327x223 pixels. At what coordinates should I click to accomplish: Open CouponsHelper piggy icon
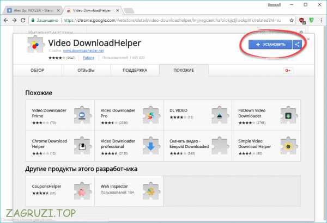[x=83, y=191]
